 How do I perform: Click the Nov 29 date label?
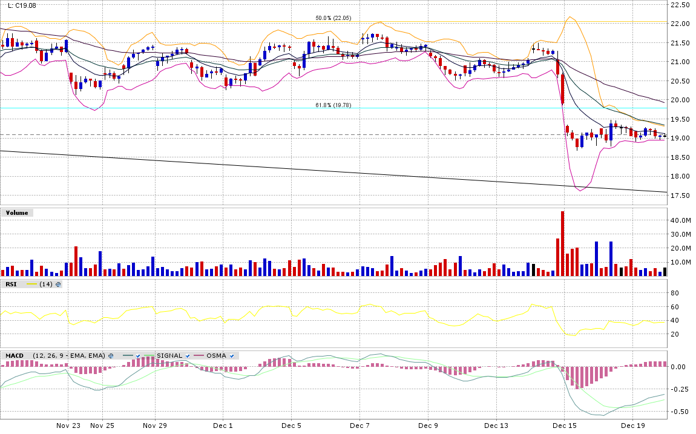[x=155, y=426]
